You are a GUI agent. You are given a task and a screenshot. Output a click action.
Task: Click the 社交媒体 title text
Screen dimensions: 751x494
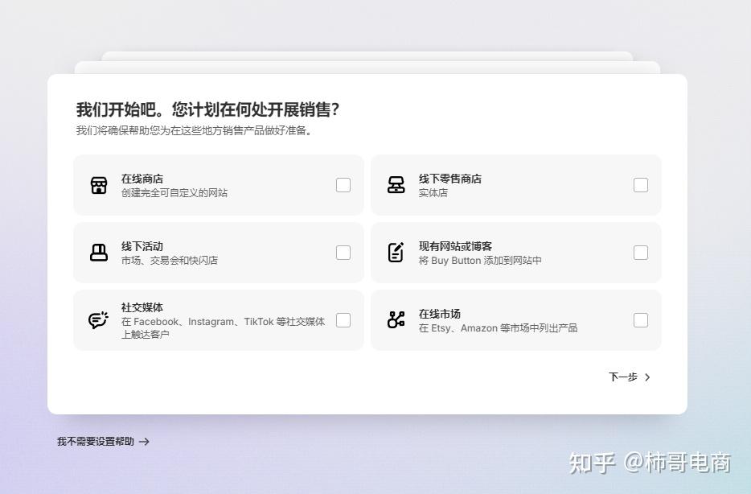pyautogui.click(x=142, y=307)
